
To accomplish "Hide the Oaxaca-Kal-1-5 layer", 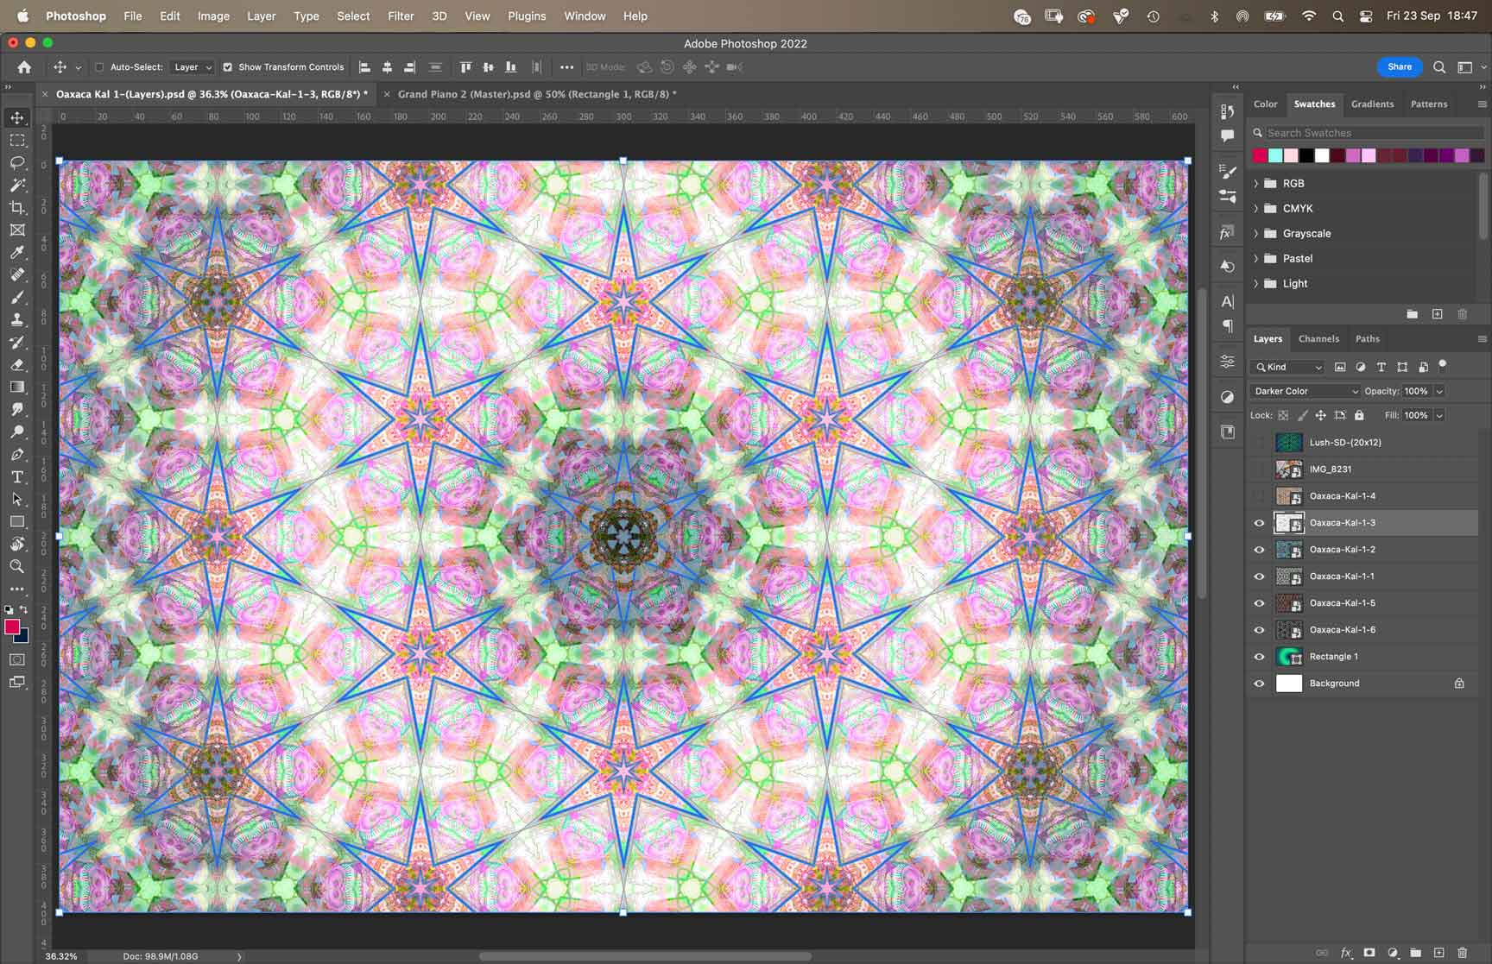I will 1259,603.
